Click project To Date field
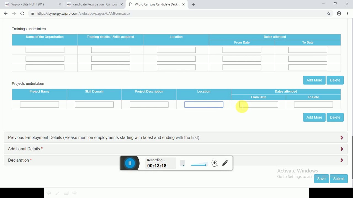This screenshot has width=353, height=198. click(x=313, y=105)
